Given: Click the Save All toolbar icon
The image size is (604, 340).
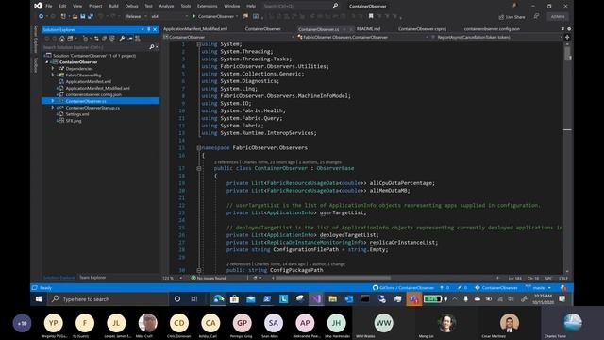Looking at the screenshot, I should click(91, 17).
